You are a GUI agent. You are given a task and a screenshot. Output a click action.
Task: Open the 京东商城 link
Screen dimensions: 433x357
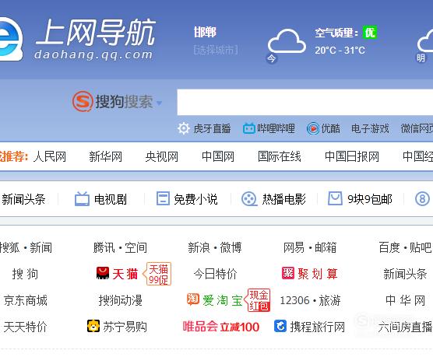26,300
